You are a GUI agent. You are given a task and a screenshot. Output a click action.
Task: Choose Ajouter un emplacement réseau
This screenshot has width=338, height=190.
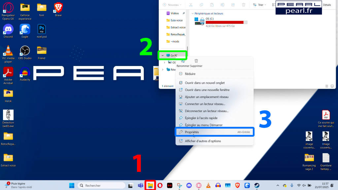click(x=215, y=97)
